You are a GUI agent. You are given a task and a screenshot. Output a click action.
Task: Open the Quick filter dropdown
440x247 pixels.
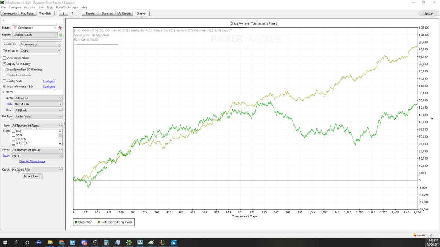(37, 170)
